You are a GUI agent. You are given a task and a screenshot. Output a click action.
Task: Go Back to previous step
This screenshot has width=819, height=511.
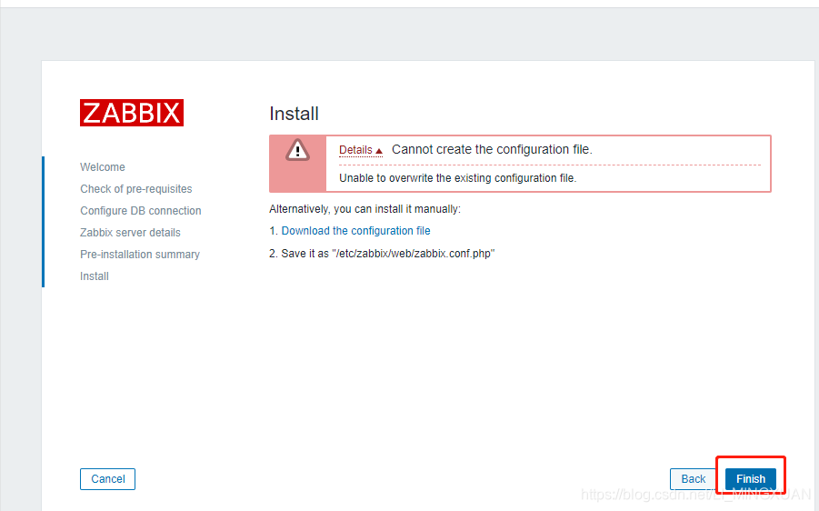pyautogui.click(x=694, y=478)
